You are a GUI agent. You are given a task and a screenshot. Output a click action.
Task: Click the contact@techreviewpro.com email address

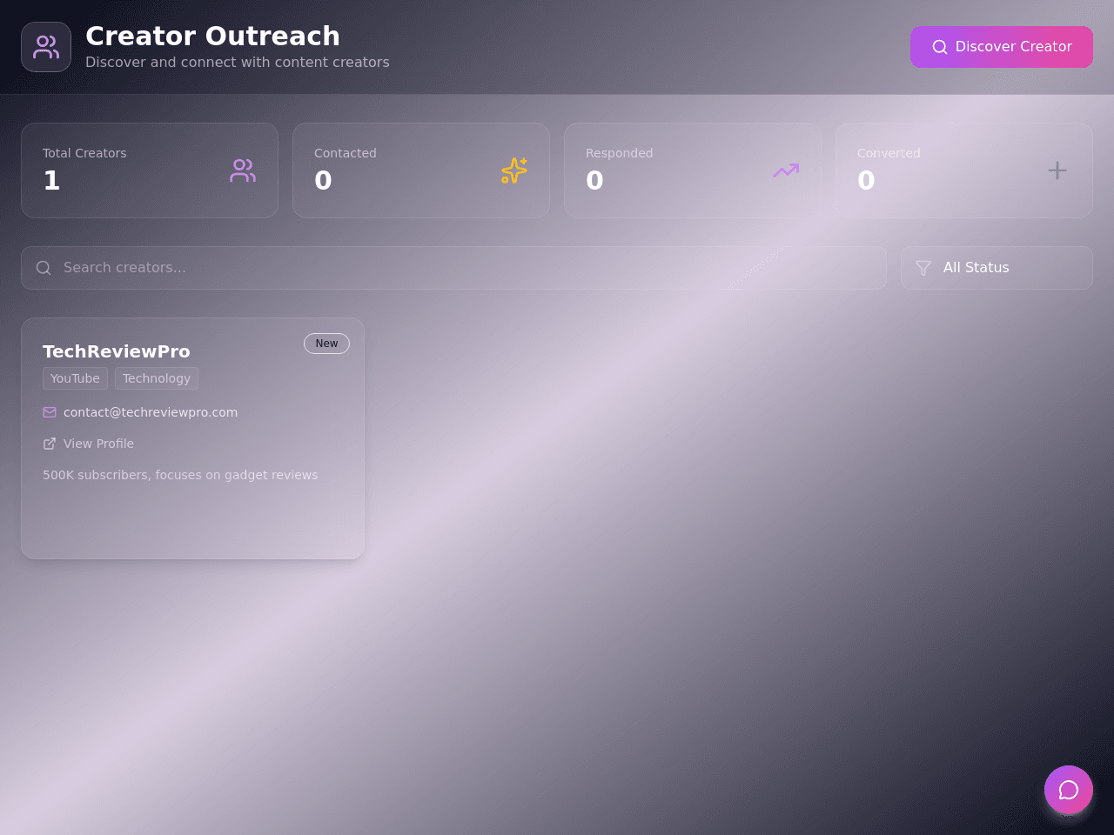(151, 412)
